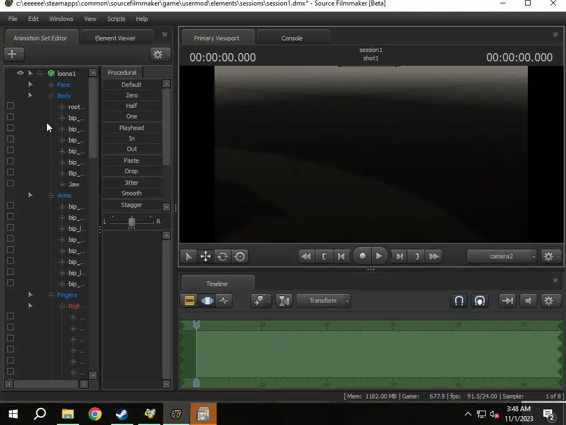The width and height of the screenshot is (566, 425).
Task: Mute audio with timeline speaker icon
Action: click(528, 300)
